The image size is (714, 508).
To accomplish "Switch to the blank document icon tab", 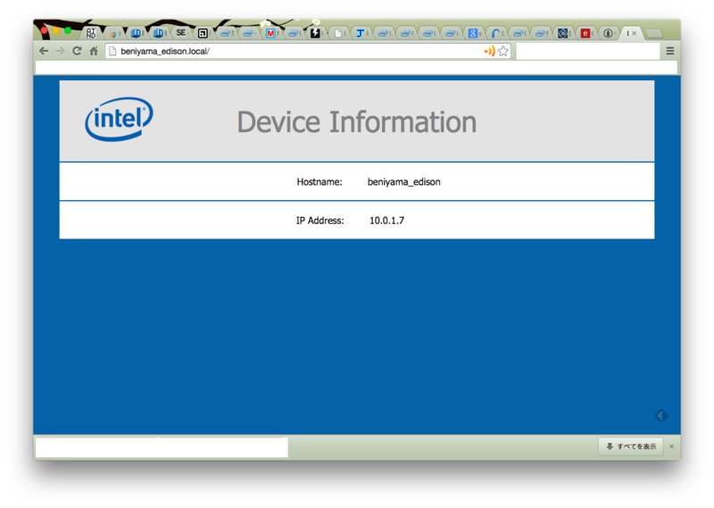I will 338,33.
